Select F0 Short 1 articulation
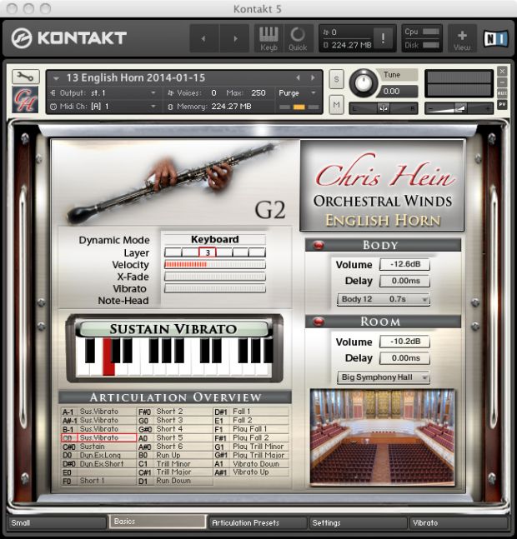 coord(98,481)
